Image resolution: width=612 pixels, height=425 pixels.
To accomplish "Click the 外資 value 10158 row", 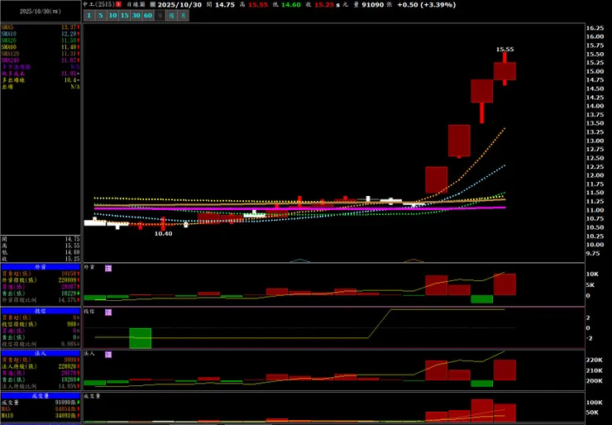I will [41, 274].
